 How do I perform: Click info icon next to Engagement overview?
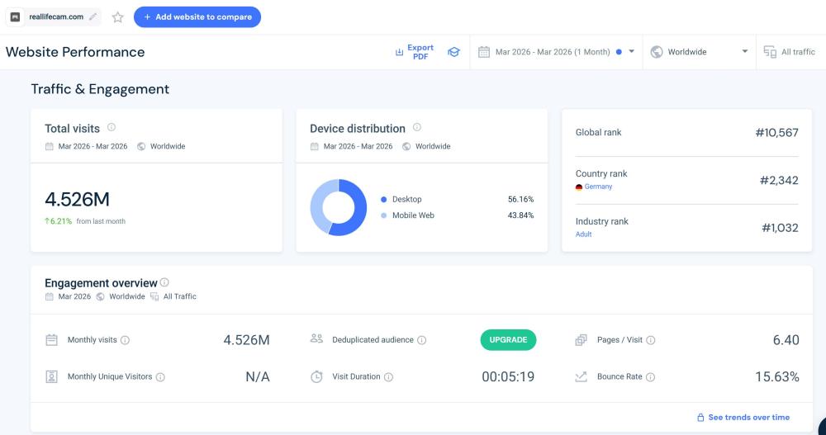click(x=164, y=282)
